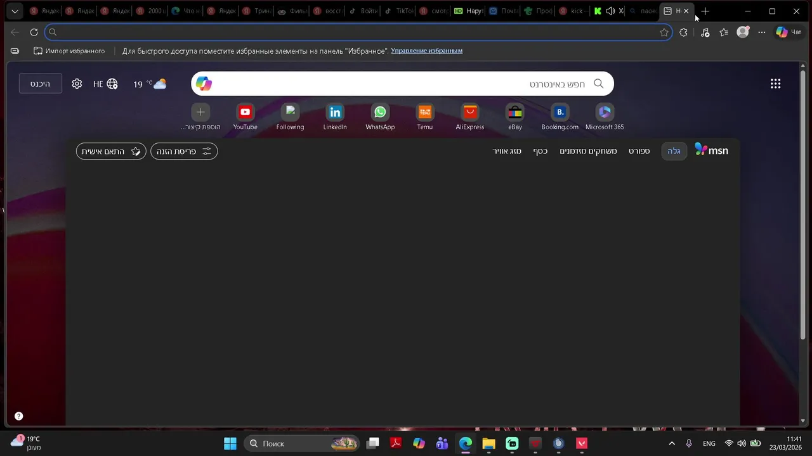The image size is (812, 456).
Task: Open browser extensions puzzle icon
Action: point(683,32)
